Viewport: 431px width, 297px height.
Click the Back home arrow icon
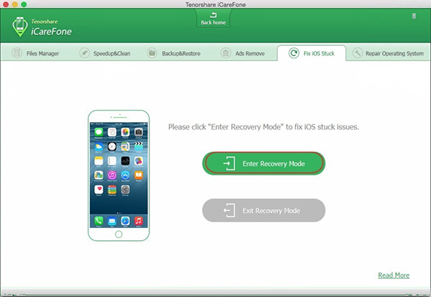point(213,15)
